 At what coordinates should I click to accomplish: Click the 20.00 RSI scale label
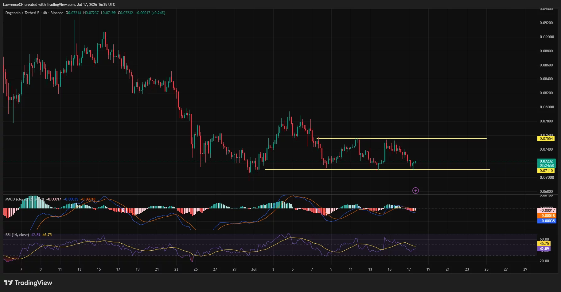point(544,261)
